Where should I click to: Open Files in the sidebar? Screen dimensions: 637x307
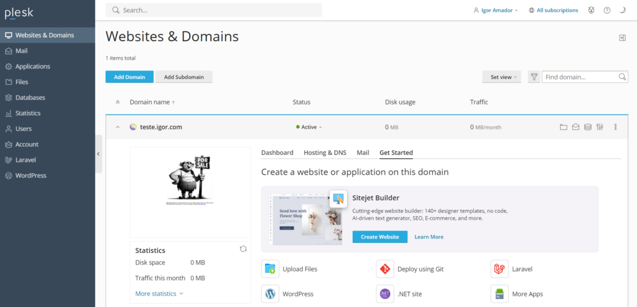47,82
